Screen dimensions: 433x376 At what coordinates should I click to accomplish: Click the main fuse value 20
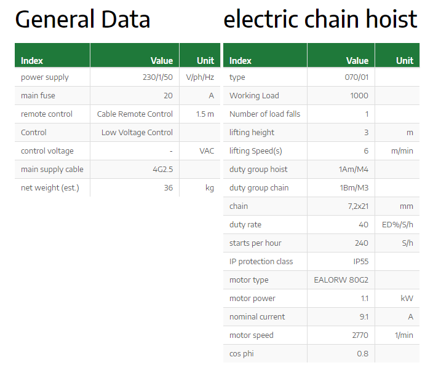point(168,96)
